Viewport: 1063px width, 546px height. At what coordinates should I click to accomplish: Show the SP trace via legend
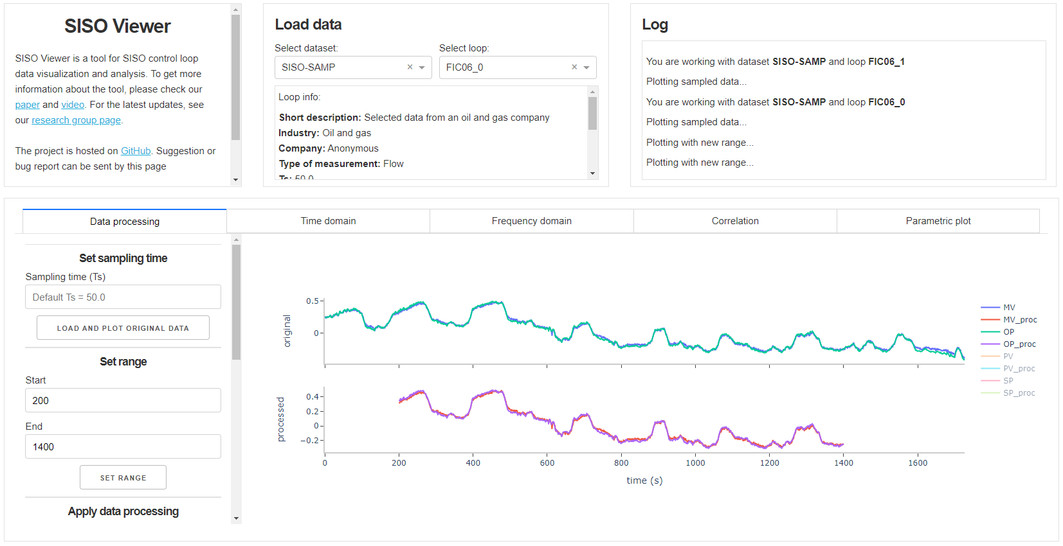pyautogui.click(x=1008, y=381)
